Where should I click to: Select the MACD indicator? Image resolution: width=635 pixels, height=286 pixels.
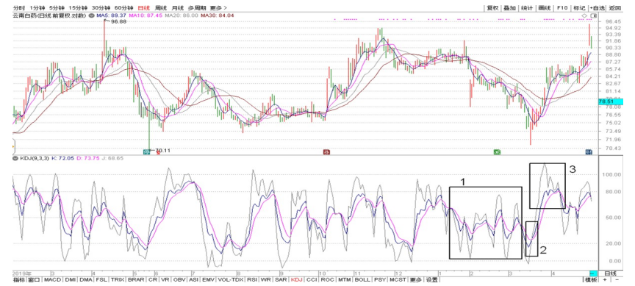coord(53,279)
